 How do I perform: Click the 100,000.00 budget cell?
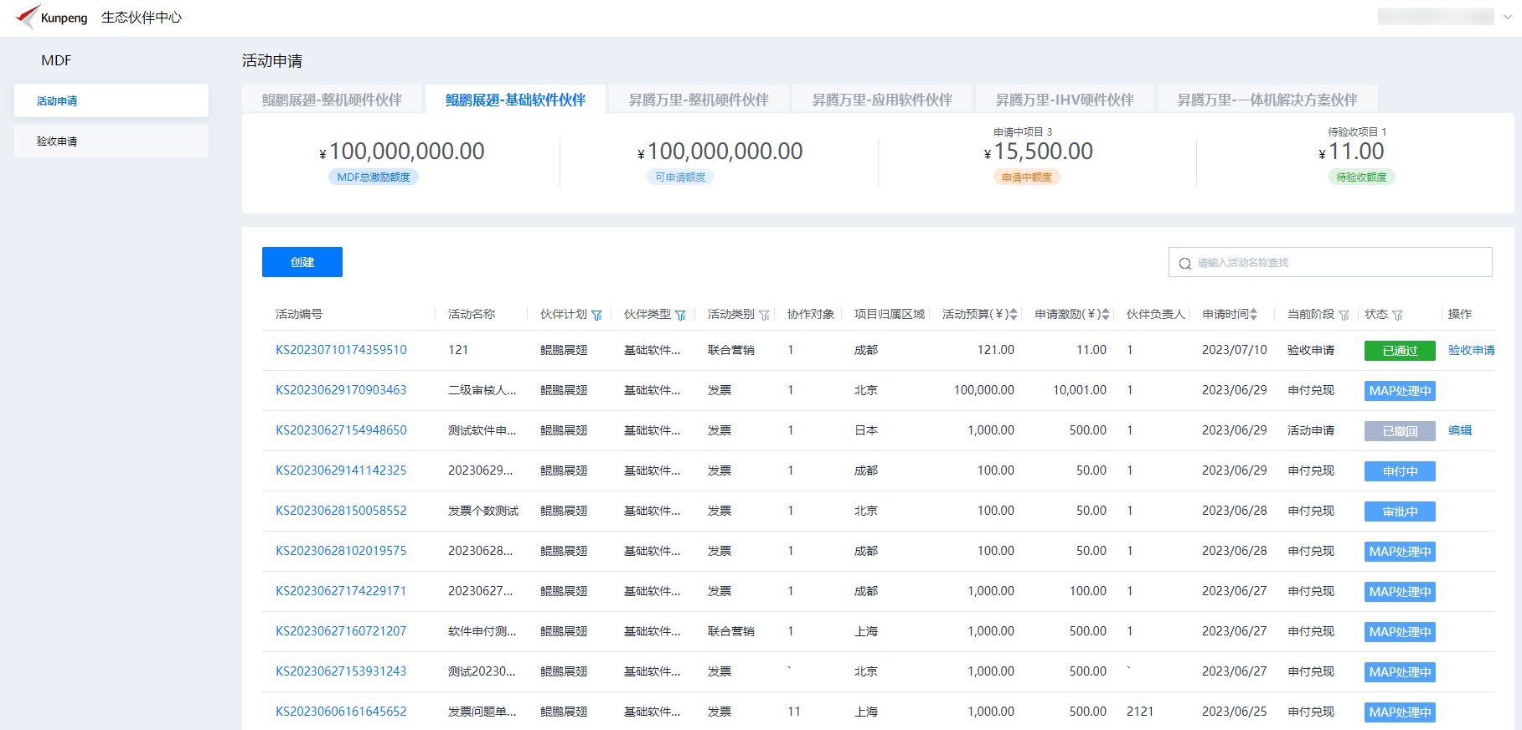984,390
